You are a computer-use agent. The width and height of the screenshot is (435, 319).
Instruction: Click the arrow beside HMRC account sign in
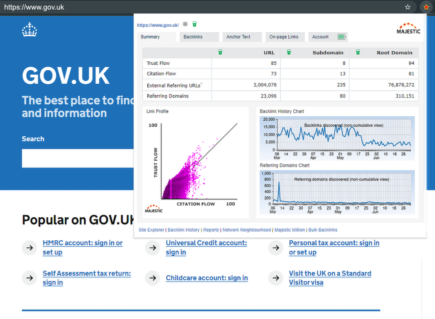[x=29, y=248]
